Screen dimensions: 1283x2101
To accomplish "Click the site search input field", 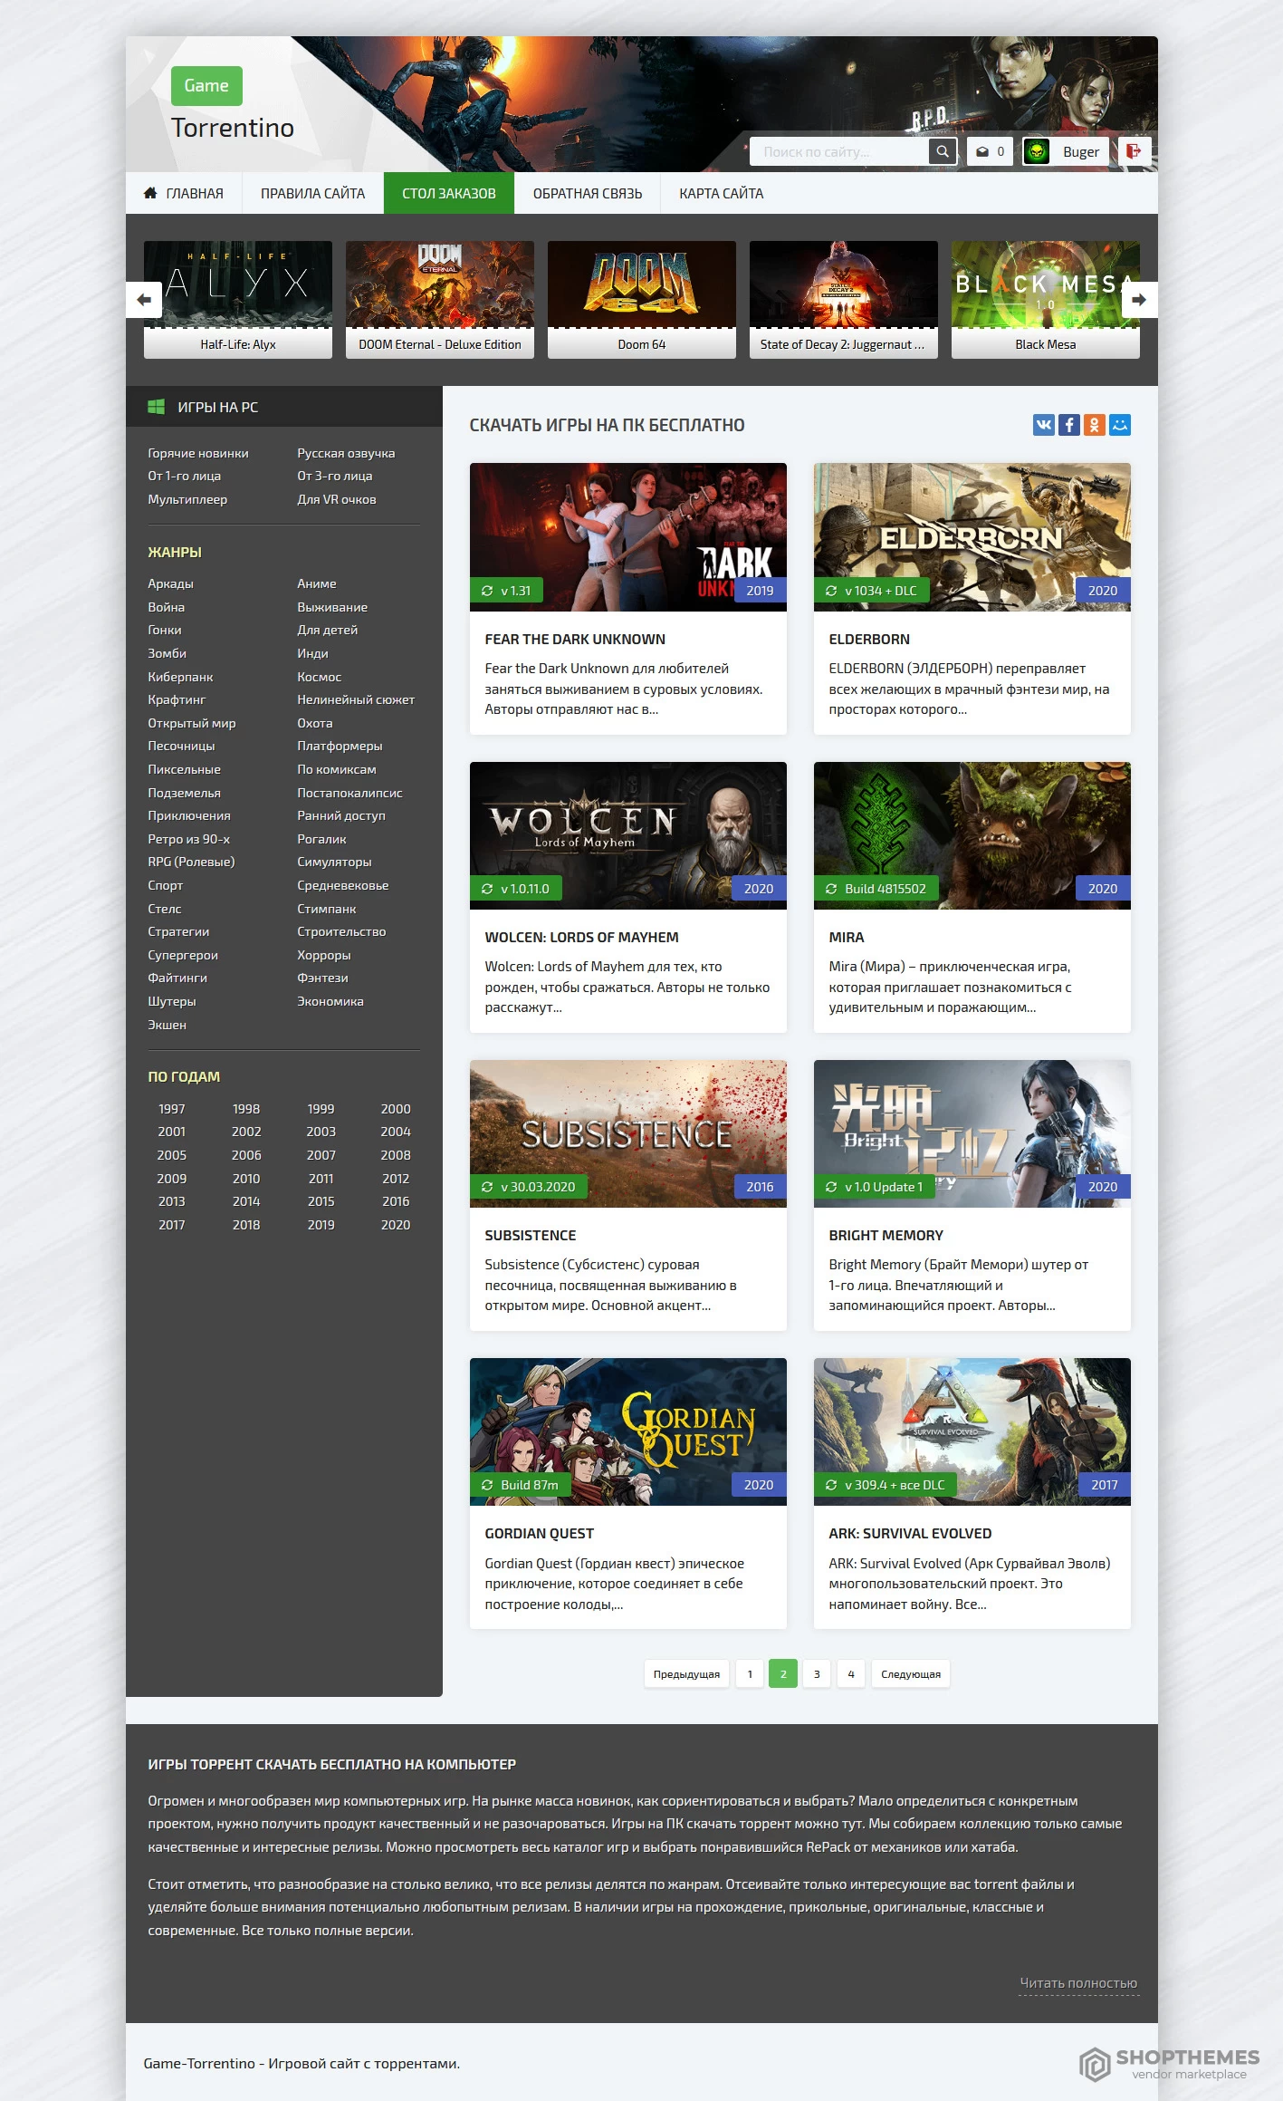I will point(839,151).
